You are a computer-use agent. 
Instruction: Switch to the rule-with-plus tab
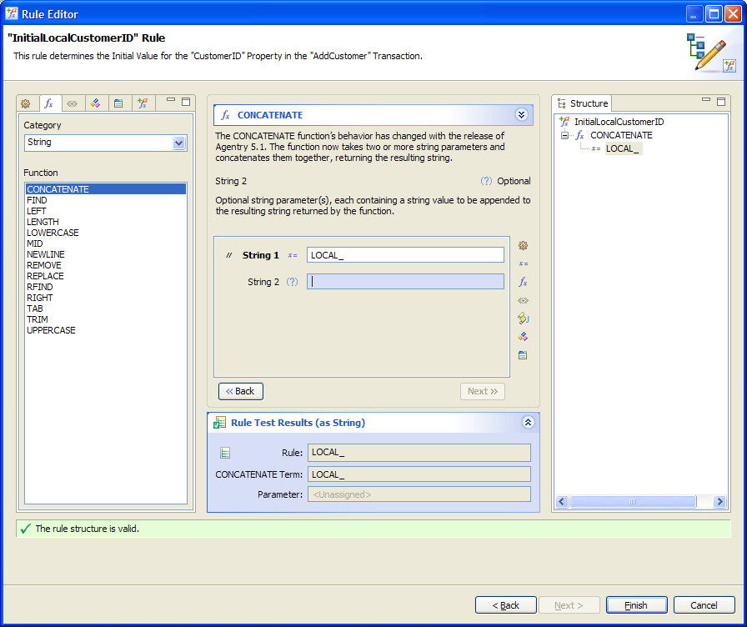142,103
